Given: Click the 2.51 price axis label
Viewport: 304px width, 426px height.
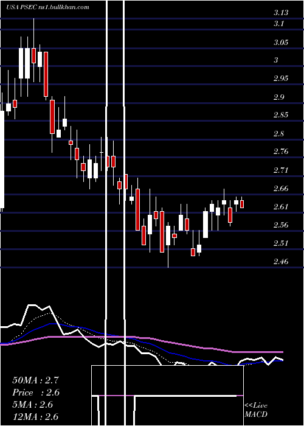Looking at the screenshot, I should pos(281,243).
